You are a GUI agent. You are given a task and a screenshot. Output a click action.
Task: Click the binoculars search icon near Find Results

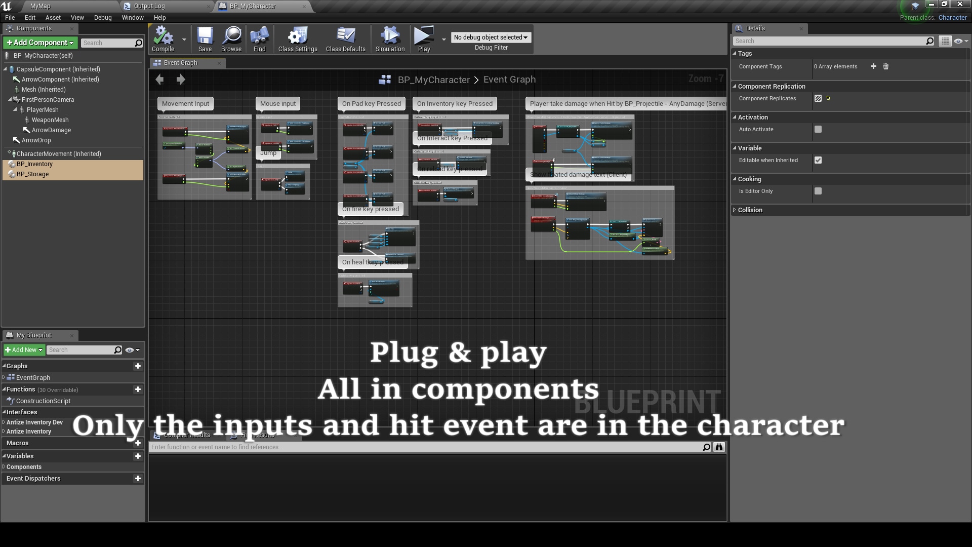[x=718, y=447]
